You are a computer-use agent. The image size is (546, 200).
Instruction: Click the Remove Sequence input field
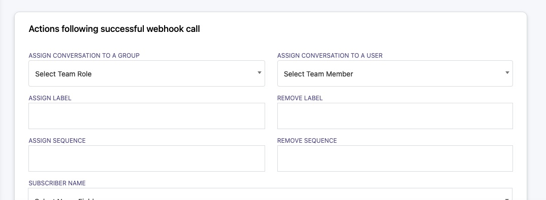[x=395, y=158]
